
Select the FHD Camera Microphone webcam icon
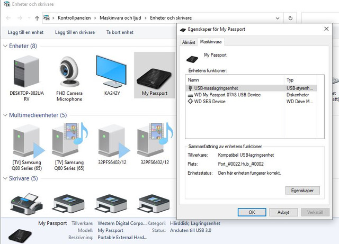point(69,72)
